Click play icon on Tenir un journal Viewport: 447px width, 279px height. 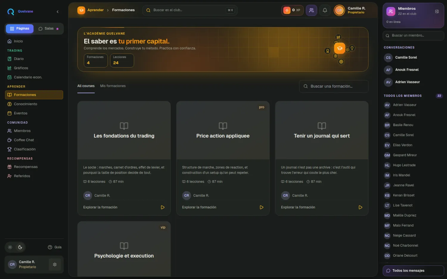coord(361,207)
